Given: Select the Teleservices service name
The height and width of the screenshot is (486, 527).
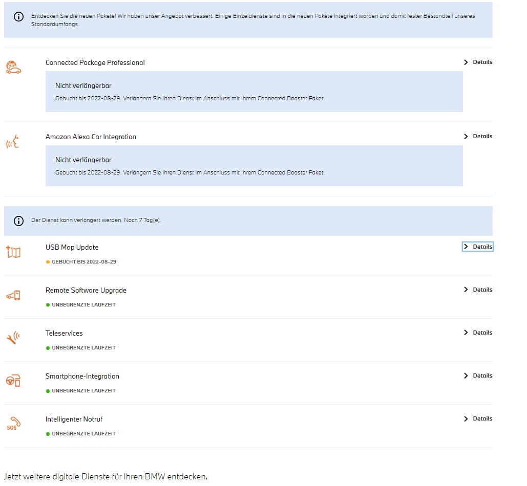Looking at the screenshot, I should (64, 333).
